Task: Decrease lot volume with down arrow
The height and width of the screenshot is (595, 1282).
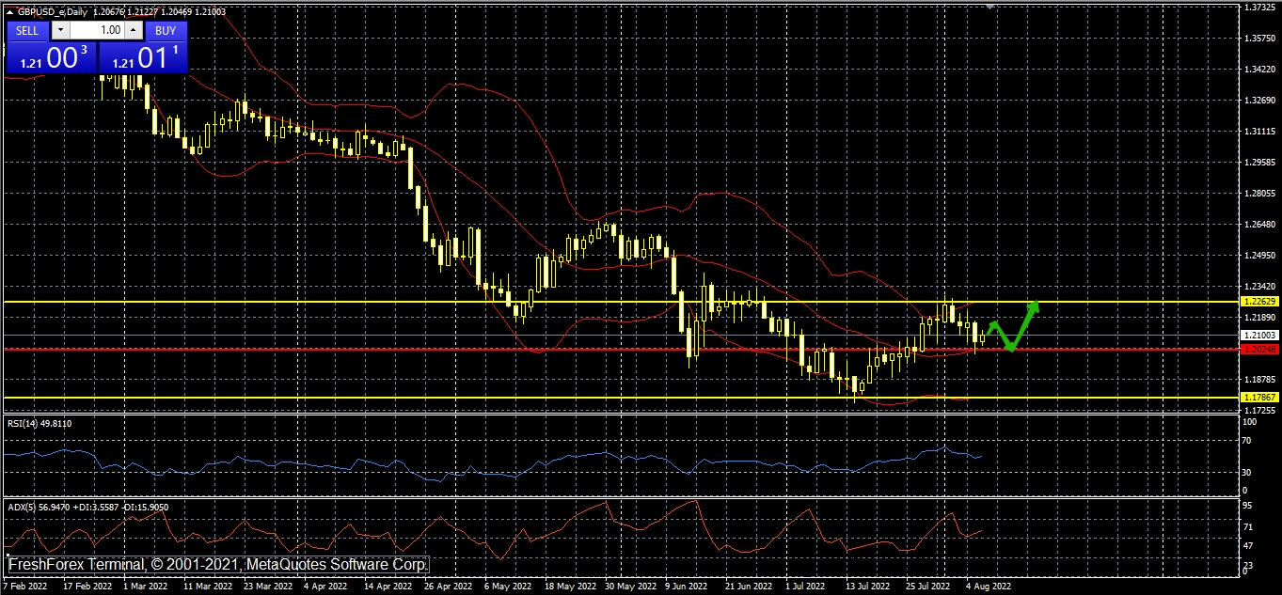Action: 62,30
